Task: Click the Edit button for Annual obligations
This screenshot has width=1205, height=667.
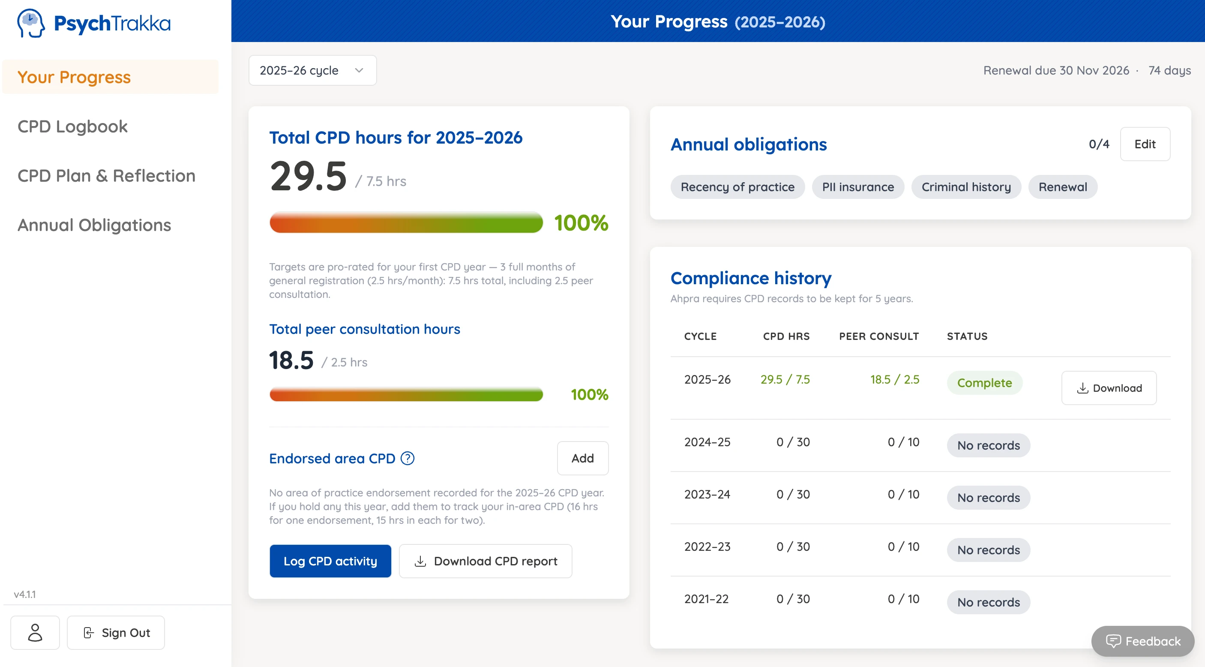Action: pyautogui.click(x=1145, y=144)
